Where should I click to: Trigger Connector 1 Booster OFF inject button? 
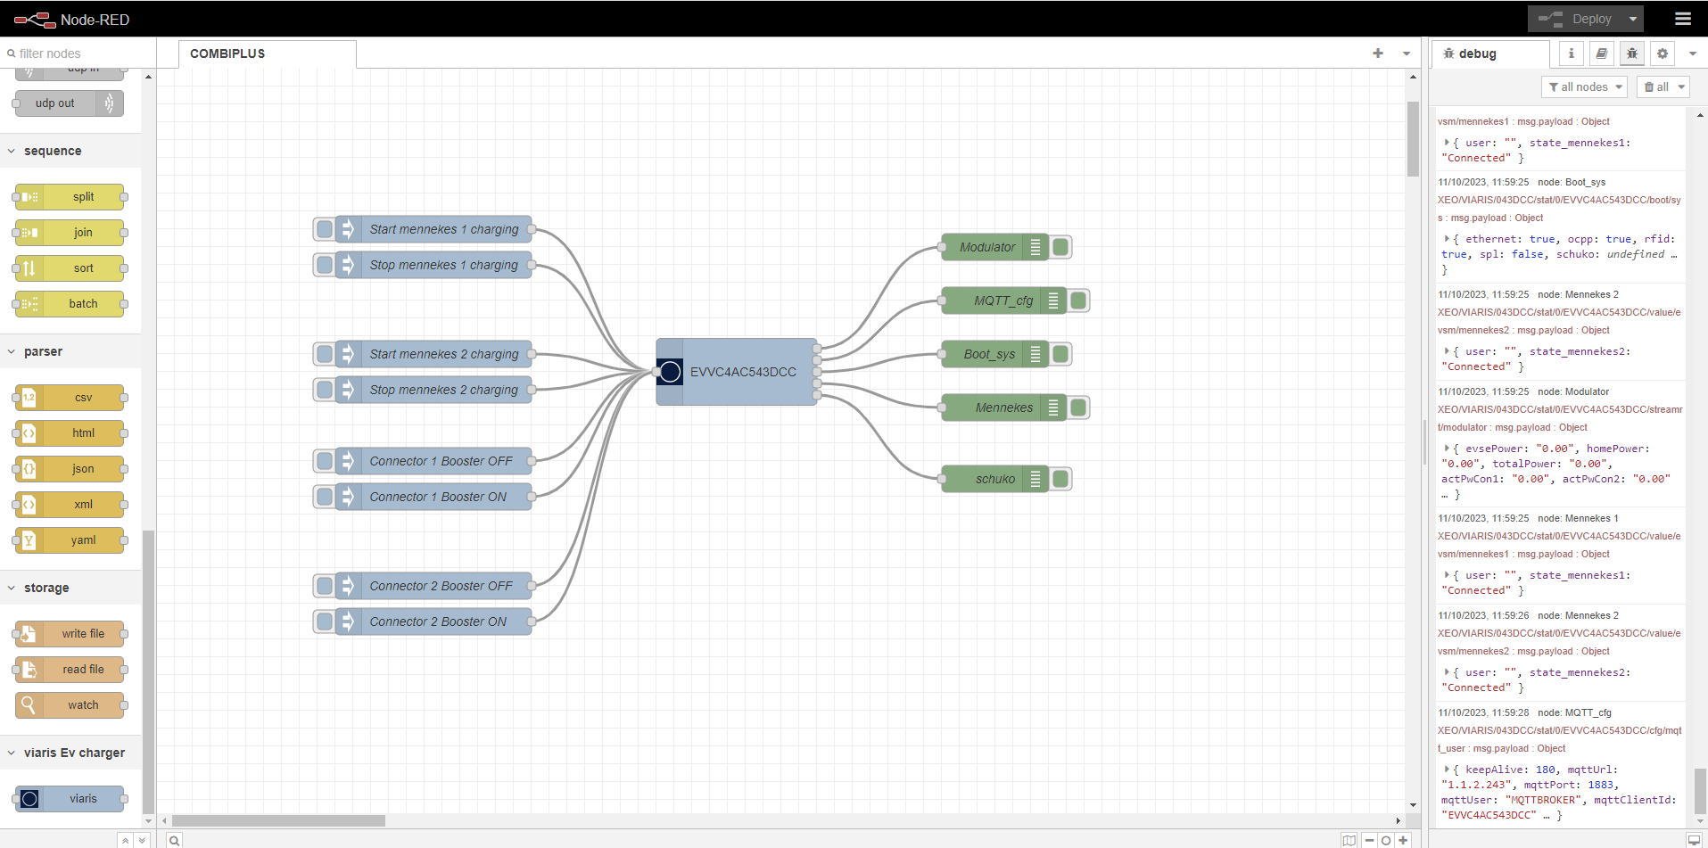click(x=325, y=461)
